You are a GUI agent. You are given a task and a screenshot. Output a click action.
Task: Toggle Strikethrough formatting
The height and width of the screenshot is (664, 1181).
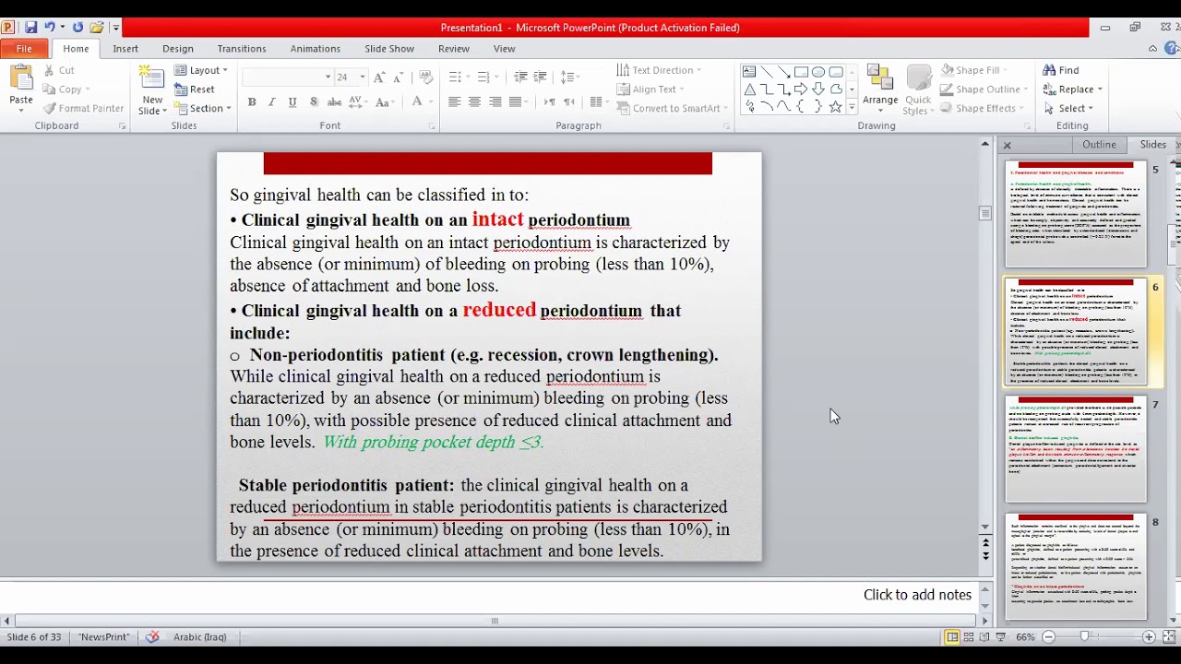[335, 102]
